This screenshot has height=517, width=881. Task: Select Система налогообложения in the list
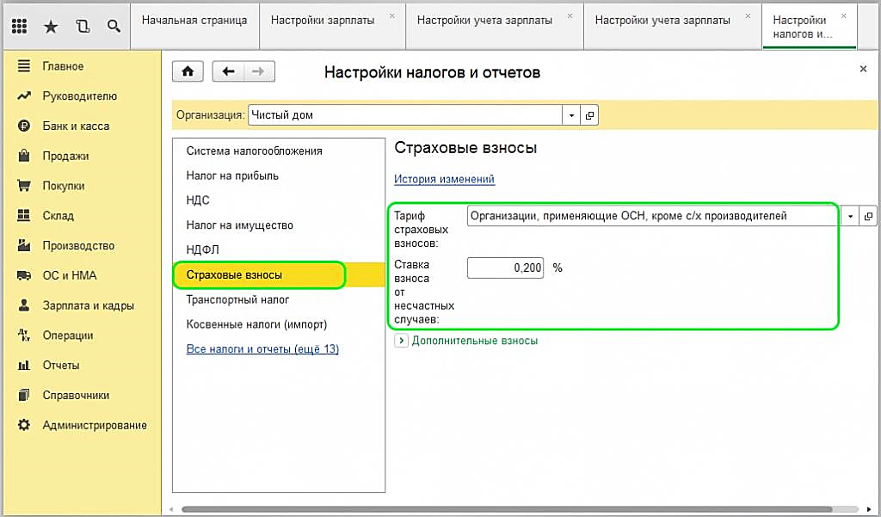click(x=279, y=151)
